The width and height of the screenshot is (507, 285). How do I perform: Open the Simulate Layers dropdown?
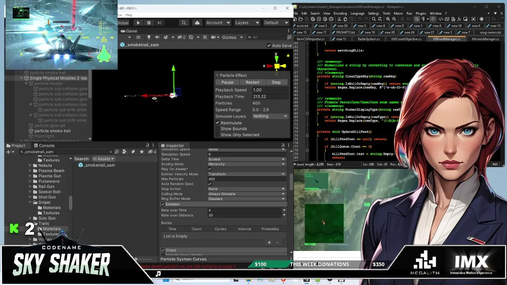270,116
